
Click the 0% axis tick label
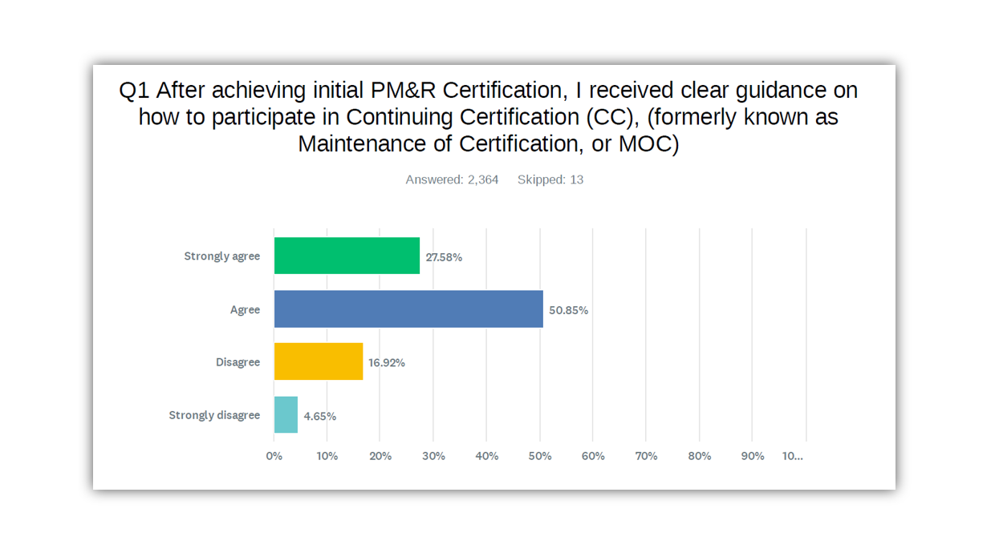click(x=274, y=456)
